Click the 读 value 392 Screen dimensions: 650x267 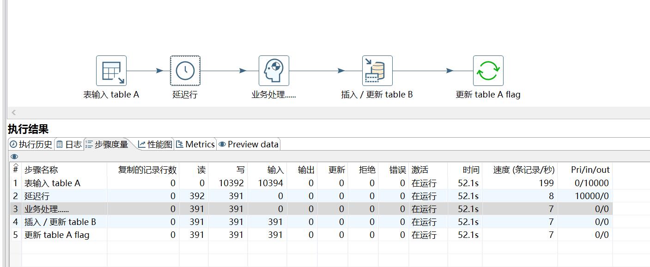coord(197,196)
